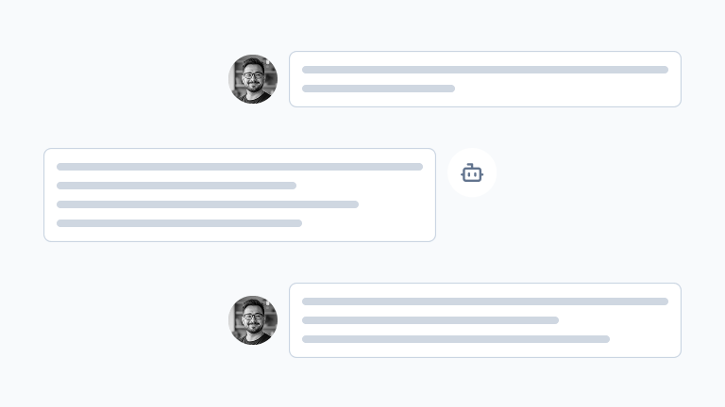Viewport: 725px width, 407px height.
Task: Click short second line in top message
Action: tap(378, 89)
